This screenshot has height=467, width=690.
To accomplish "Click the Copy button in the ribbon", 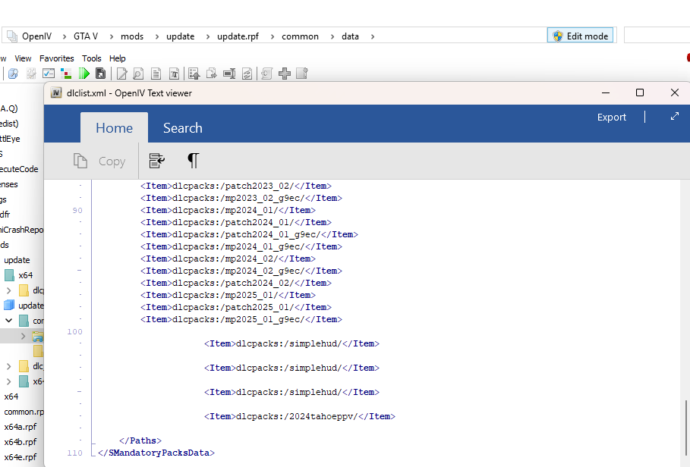I will pos(99,161).
